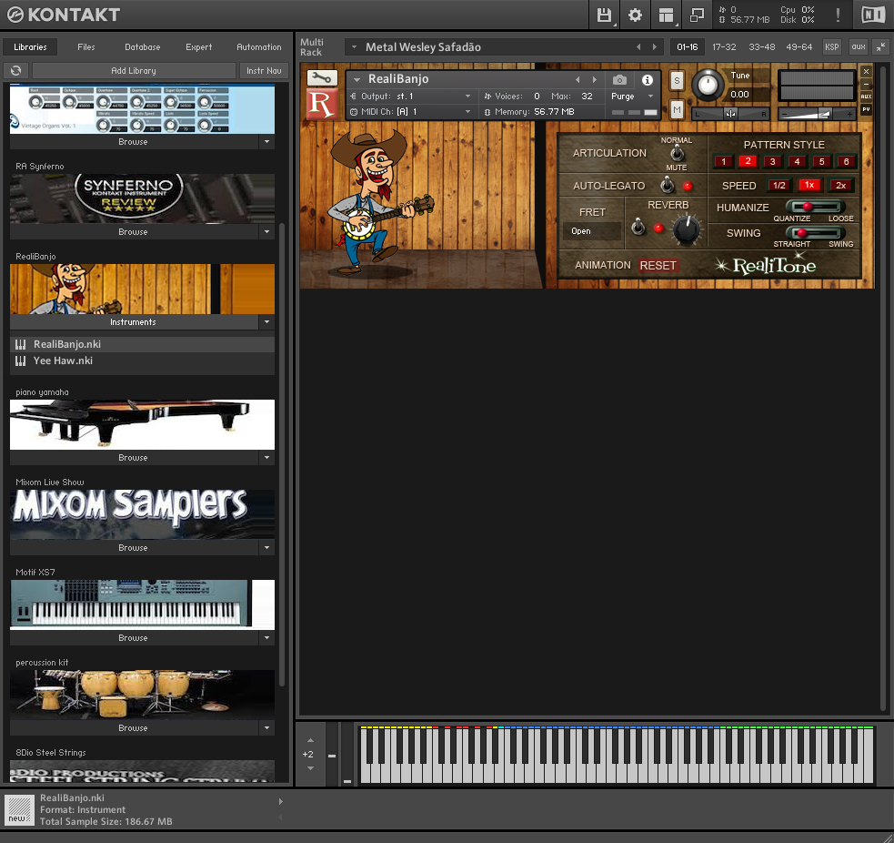Image resolution: width=894 pixels, height=843 pixels.
Task: Open the KSP script editor button
Action: click(x=832, y=46)
